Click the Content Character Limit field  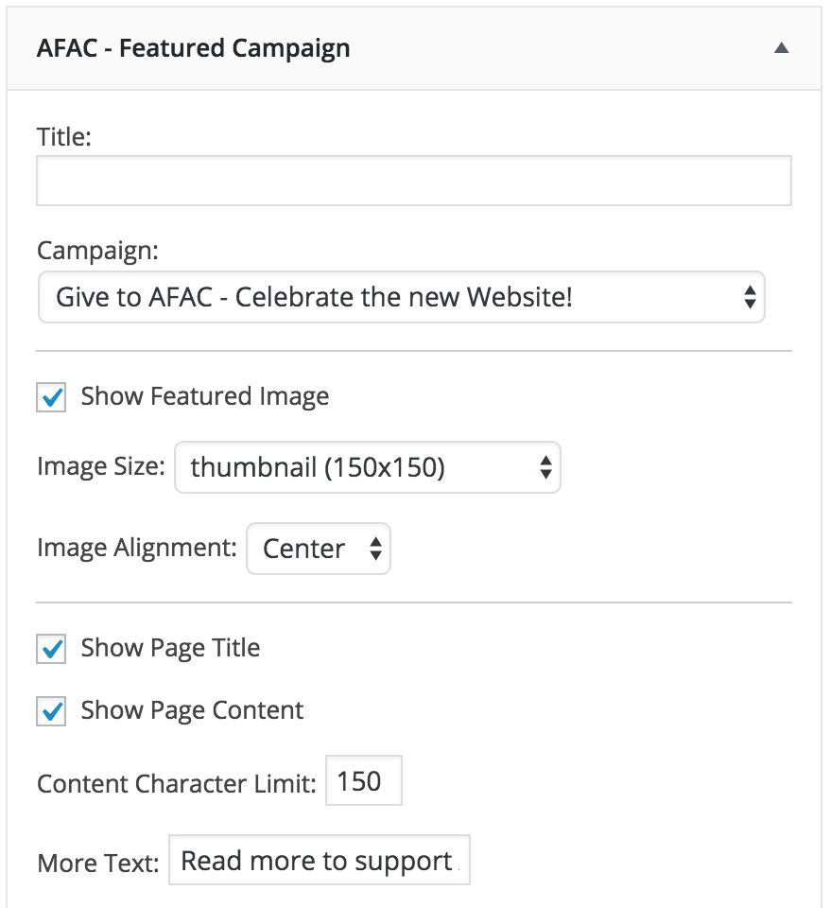pyautogui.click(x=364, y=780)
